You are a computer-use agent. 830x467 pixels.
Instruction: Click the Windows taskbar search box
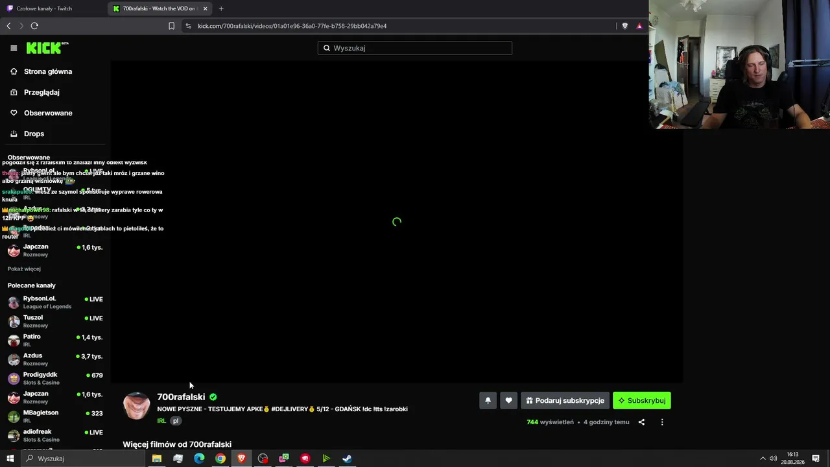[82, 459]
